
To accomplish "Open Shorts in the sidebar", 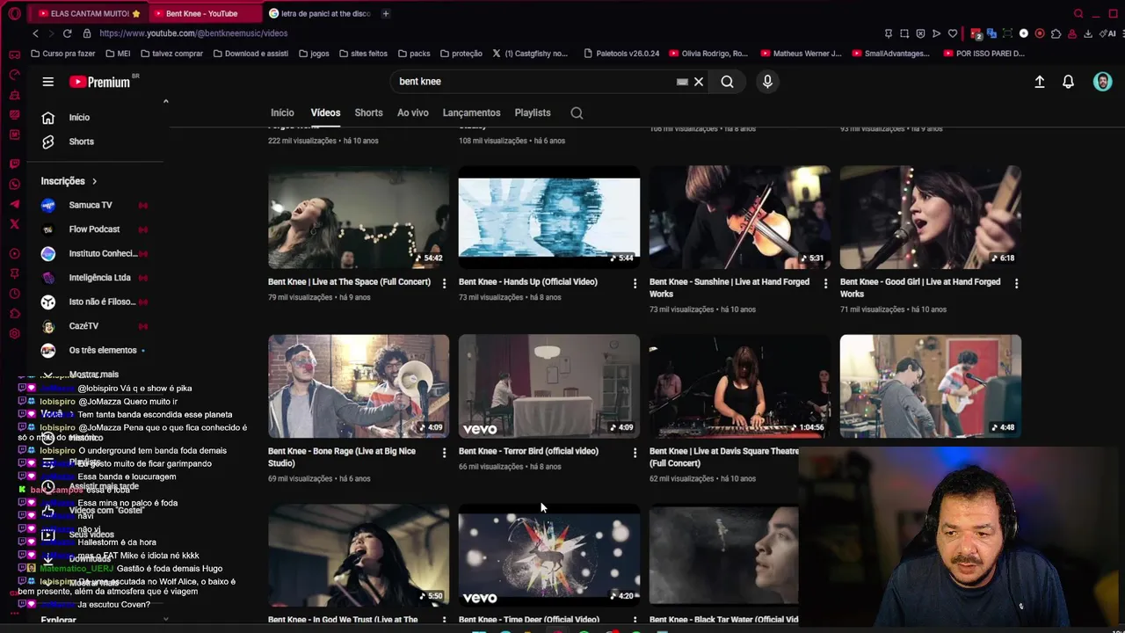I will [81, 142].
